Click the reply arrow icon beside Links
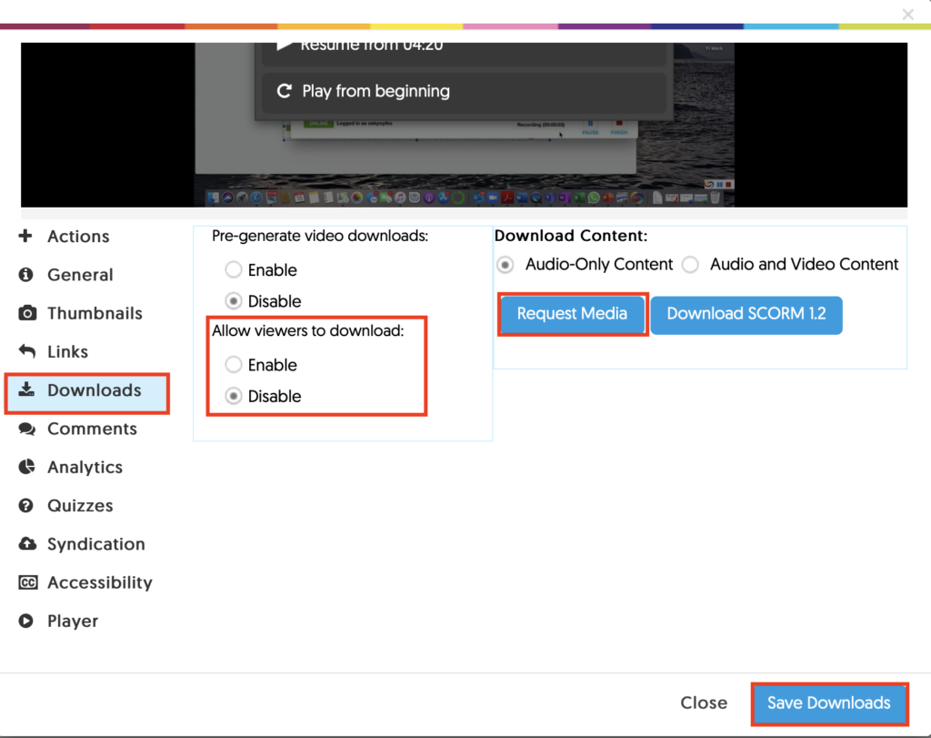Image resolution: width=931 pixels, height=738 pixels. 26,351
